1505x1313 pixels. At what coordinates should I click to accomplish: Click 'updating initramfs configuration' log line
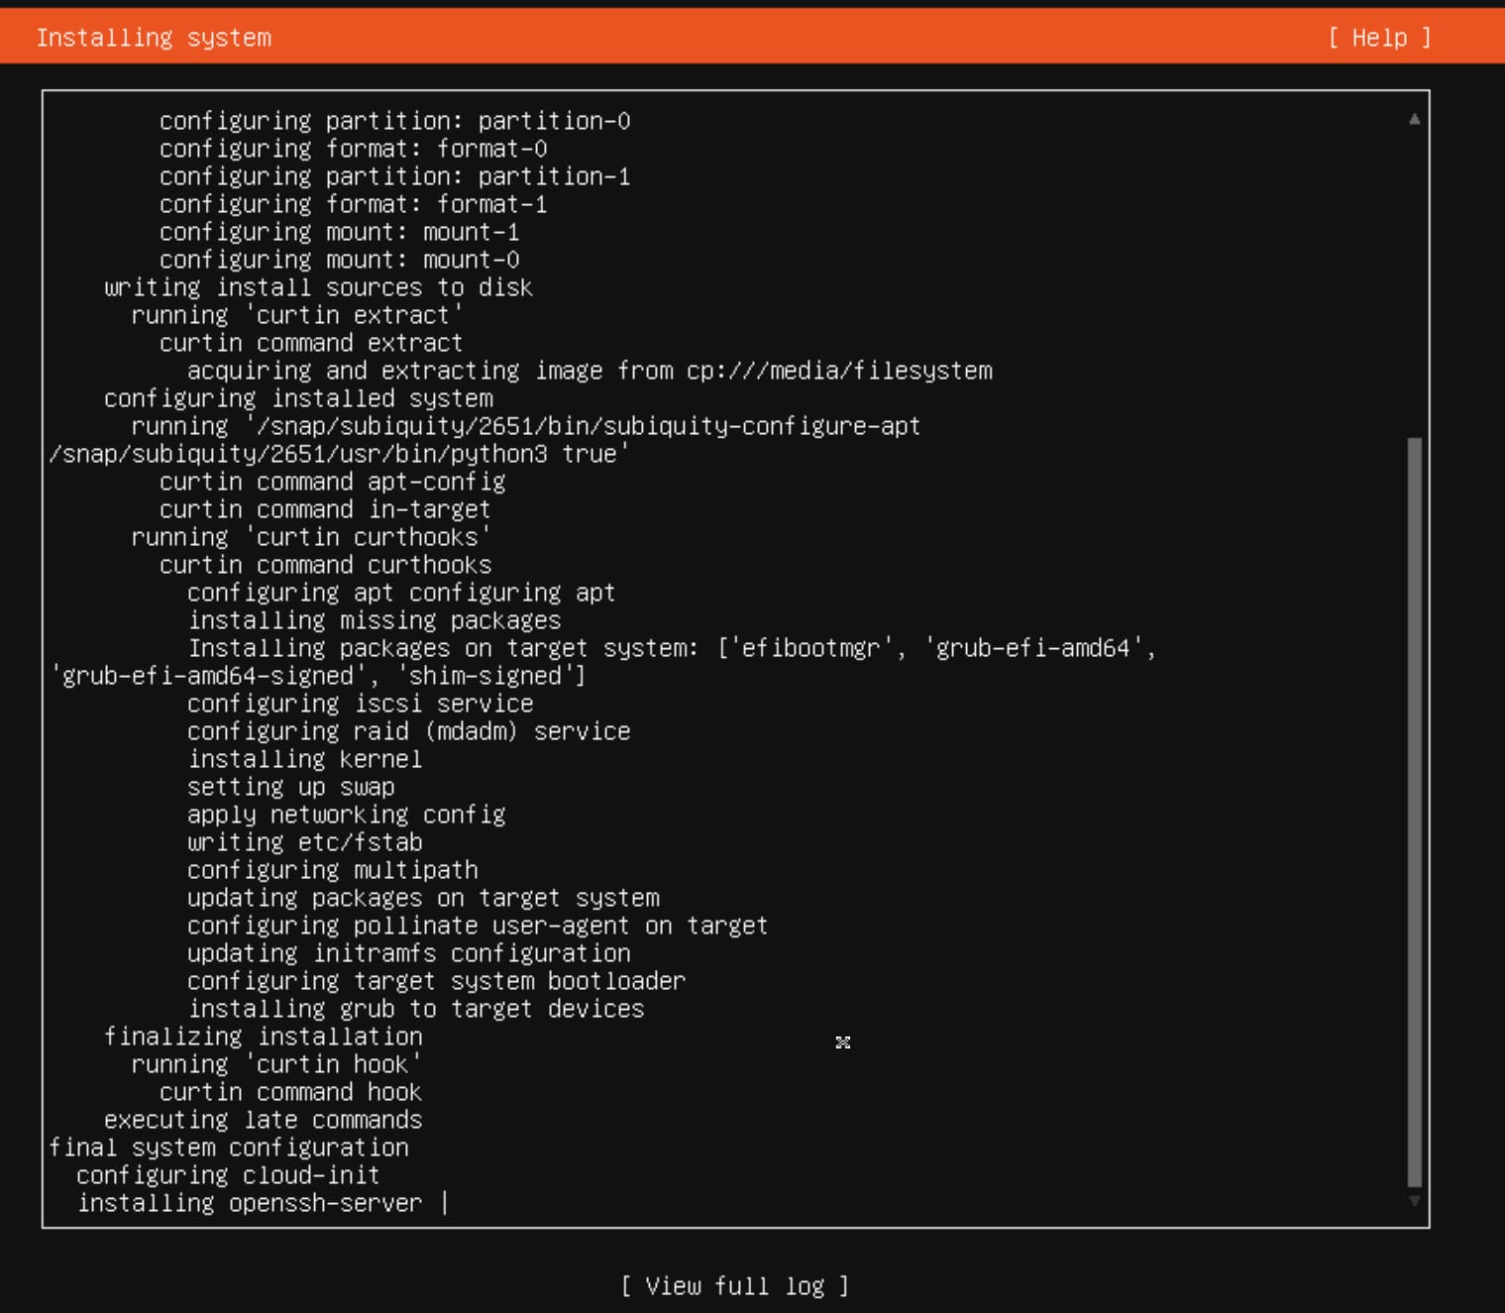[x=408, y=953]
